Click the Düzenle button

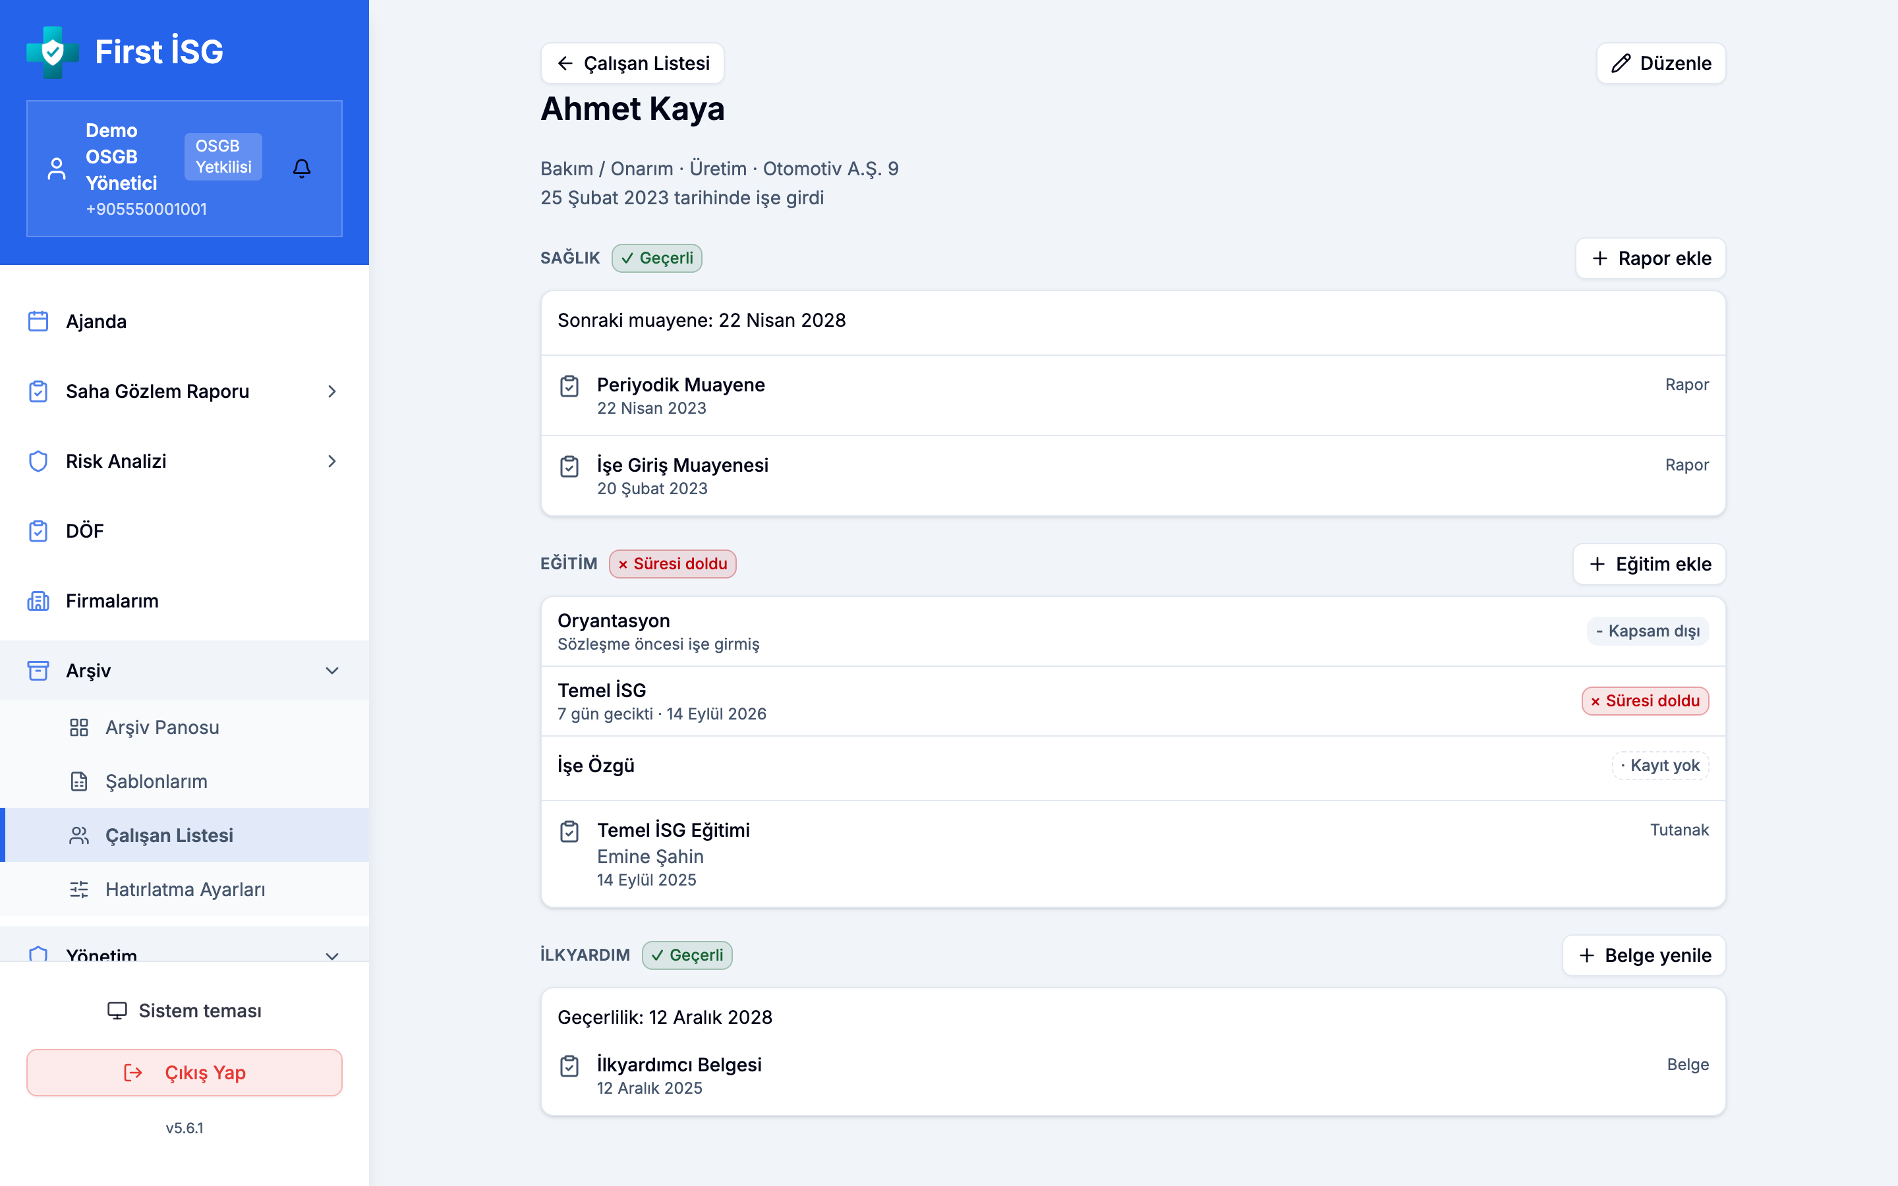[1661, 63]
